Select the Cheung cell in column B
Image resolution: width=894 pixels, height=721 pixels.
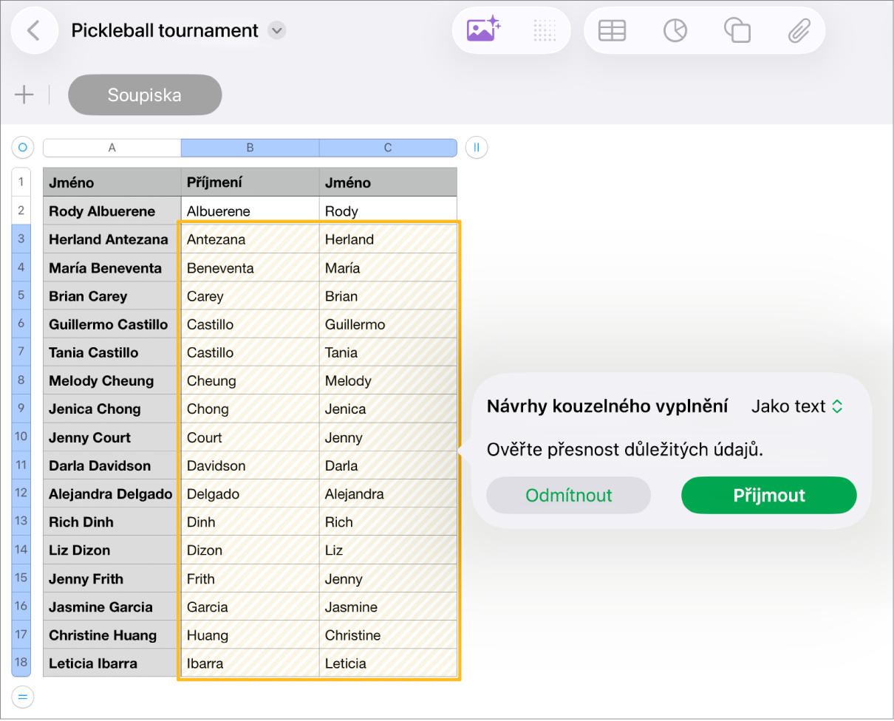click(250, 381)
